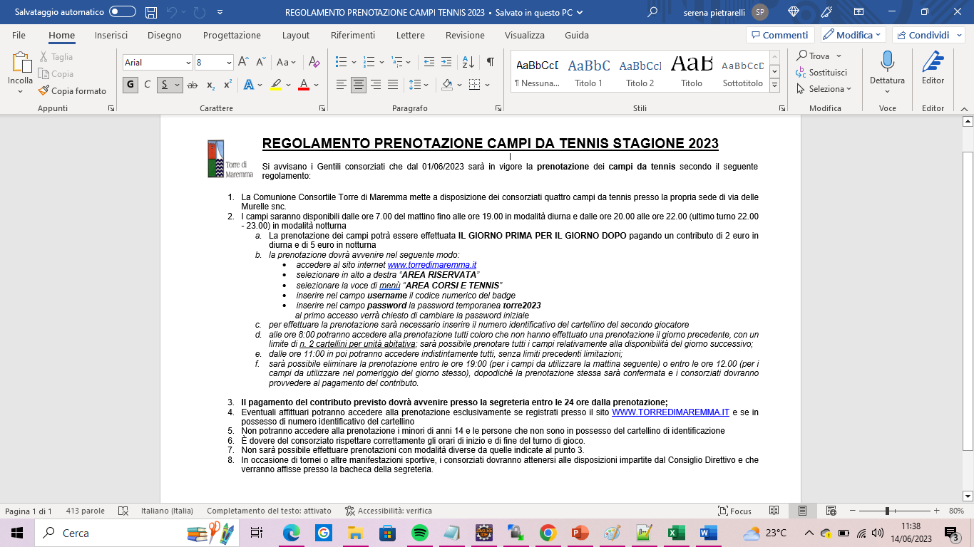Toggle underline S formatting

pos(165,85)
